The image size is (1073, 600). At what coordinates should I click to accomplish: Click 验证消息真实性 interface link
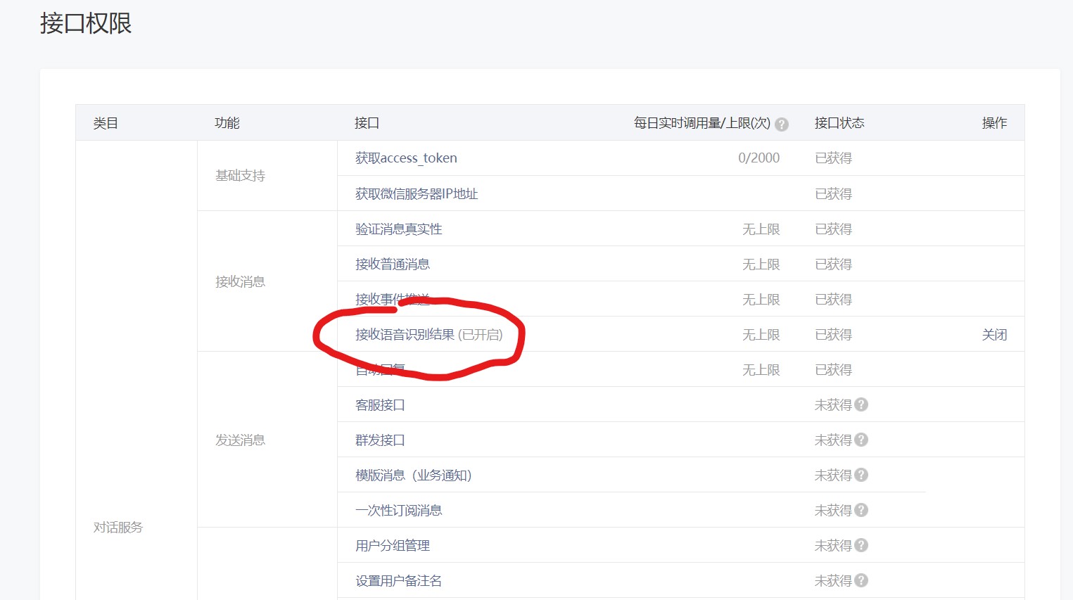coord(398,229)
